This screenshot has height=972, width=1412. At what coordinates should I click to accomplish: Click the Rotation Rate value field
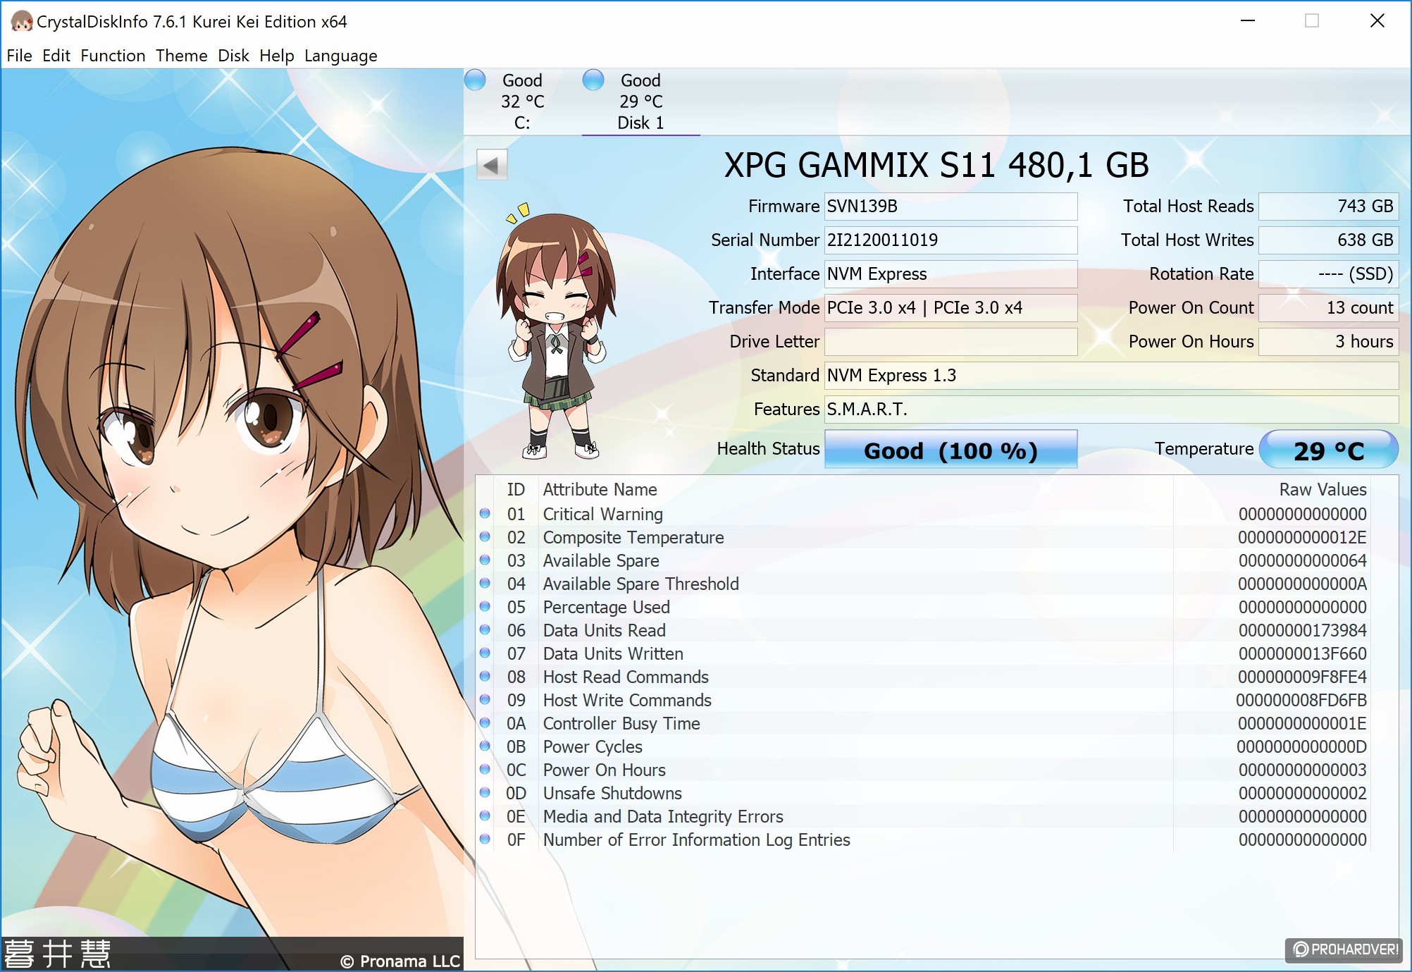[1328, 274]
